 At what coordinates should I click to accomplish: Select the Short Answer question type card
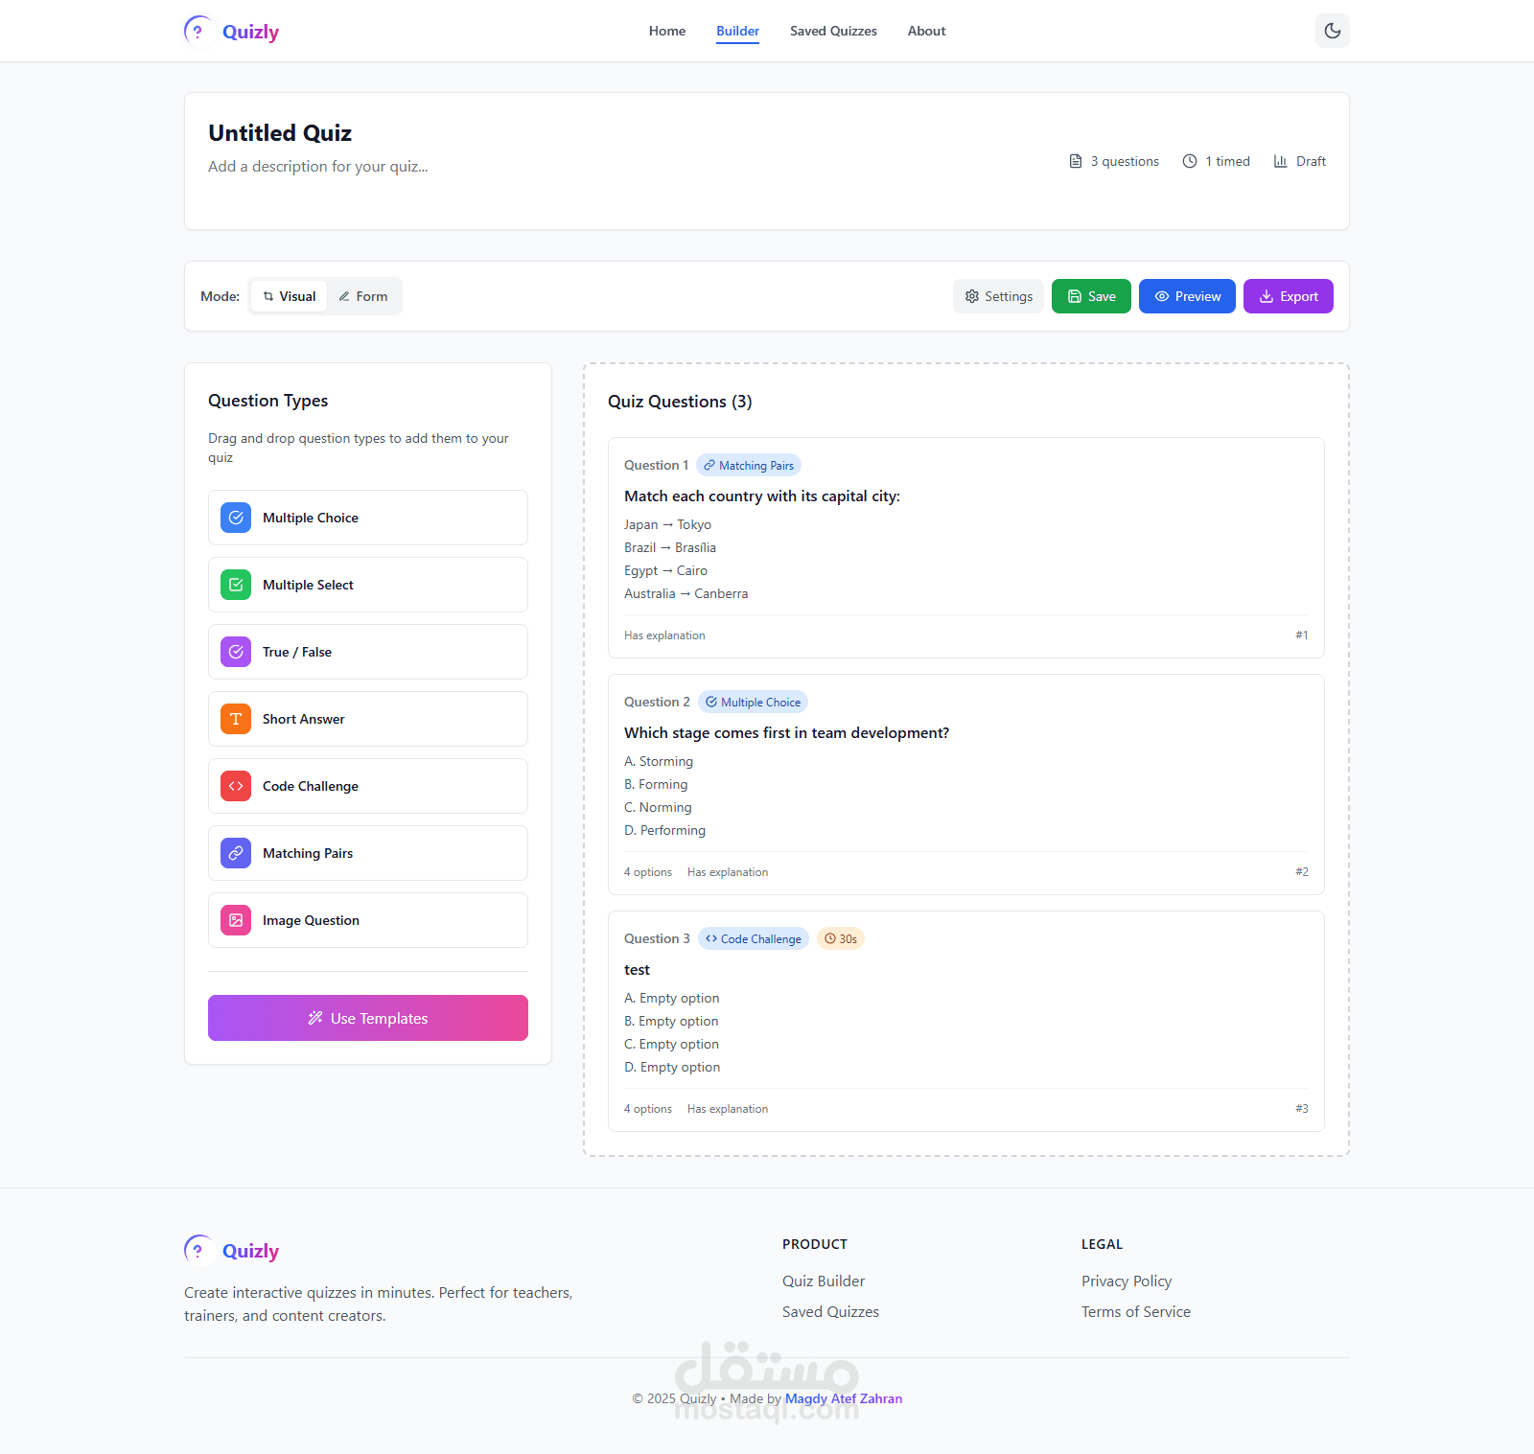click(x=368, y=719)
